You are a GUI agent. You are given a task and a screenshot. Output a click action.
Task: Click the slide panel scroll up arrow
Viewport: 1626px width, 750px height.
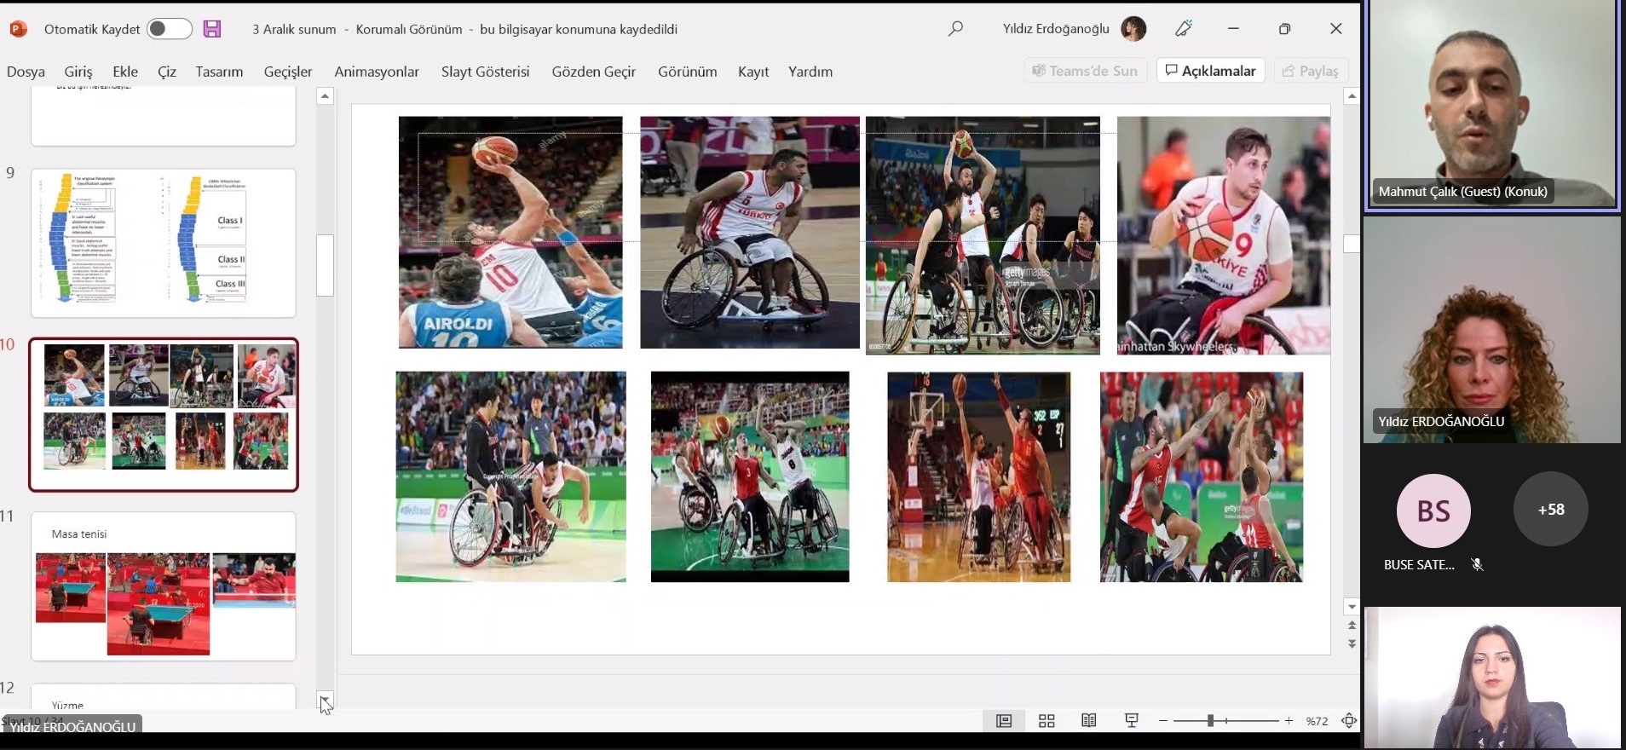325,96
